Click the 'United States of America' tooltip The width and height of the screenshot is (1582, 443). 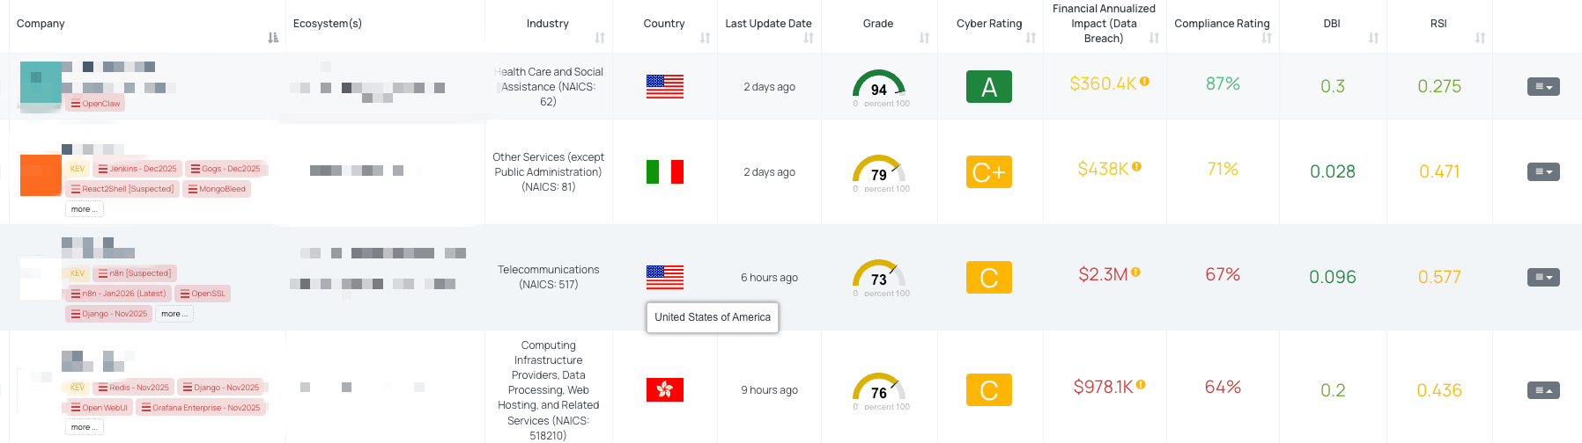point(713,317)
